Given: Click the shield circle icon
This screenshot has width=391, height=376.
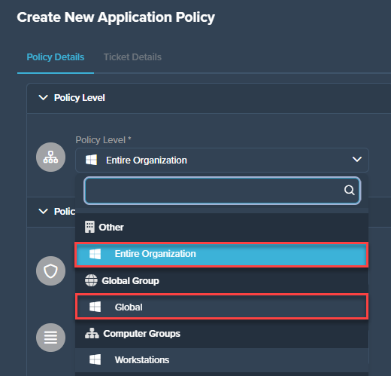Looking at the screenshot, I should pos(51,271).
